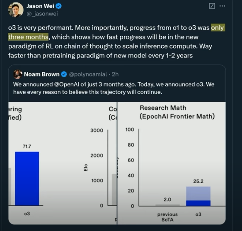
Task: Click the highlighted 'three months' text
Action: pyautogui.click(x=28, y=37)
